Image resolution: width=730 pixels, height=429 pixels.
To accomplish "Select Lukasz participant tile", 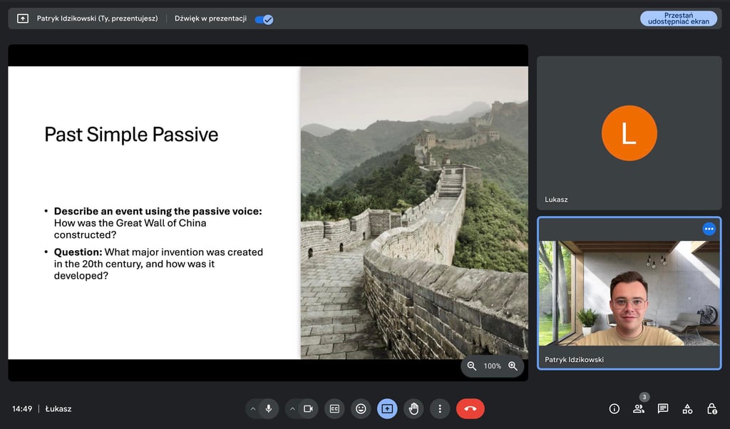I will pos(629,133).
